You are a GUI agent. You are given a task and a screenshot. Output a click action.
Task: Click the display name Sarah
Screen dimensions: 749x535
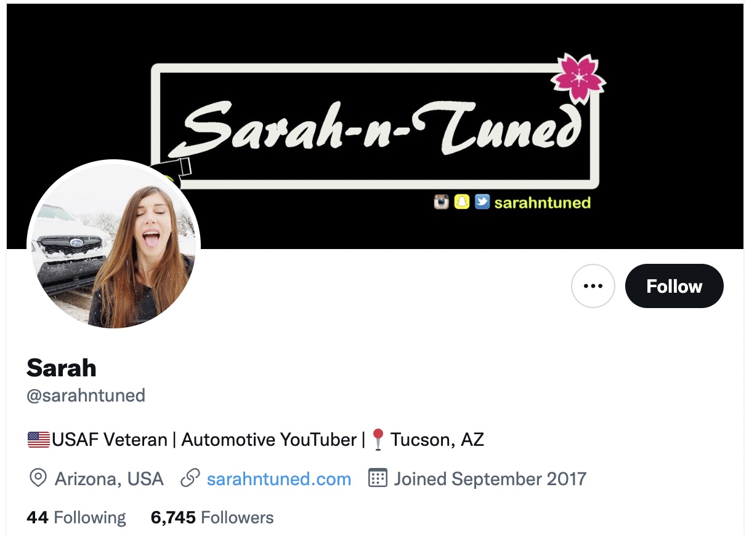62,368
